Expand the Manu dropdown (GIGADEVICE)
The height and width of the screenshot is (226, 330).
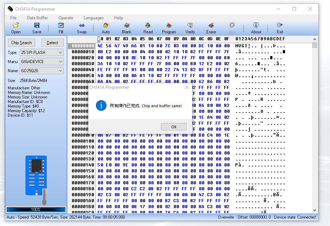[x=60, y=62]
